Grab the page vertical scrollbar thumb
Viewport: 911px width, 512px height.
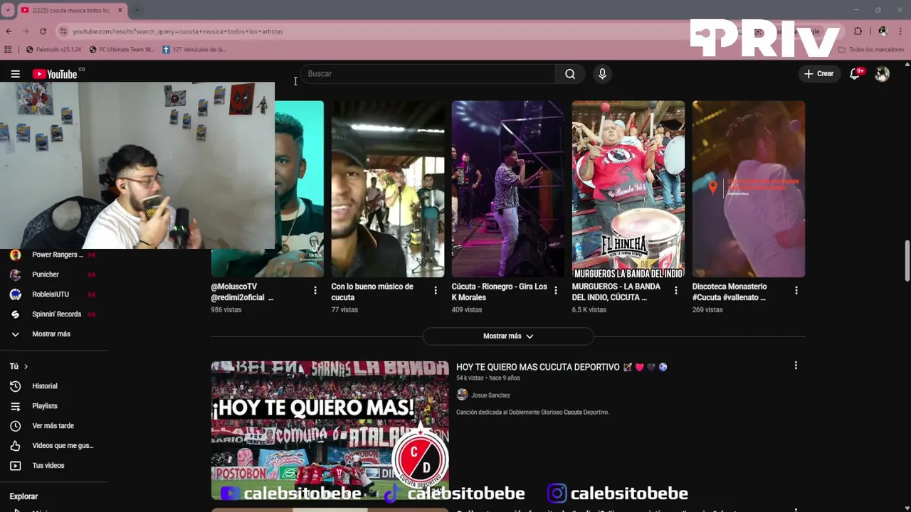pos(907,261)
